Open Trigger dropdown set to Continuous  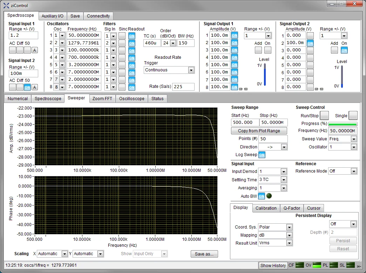point(191,70)
